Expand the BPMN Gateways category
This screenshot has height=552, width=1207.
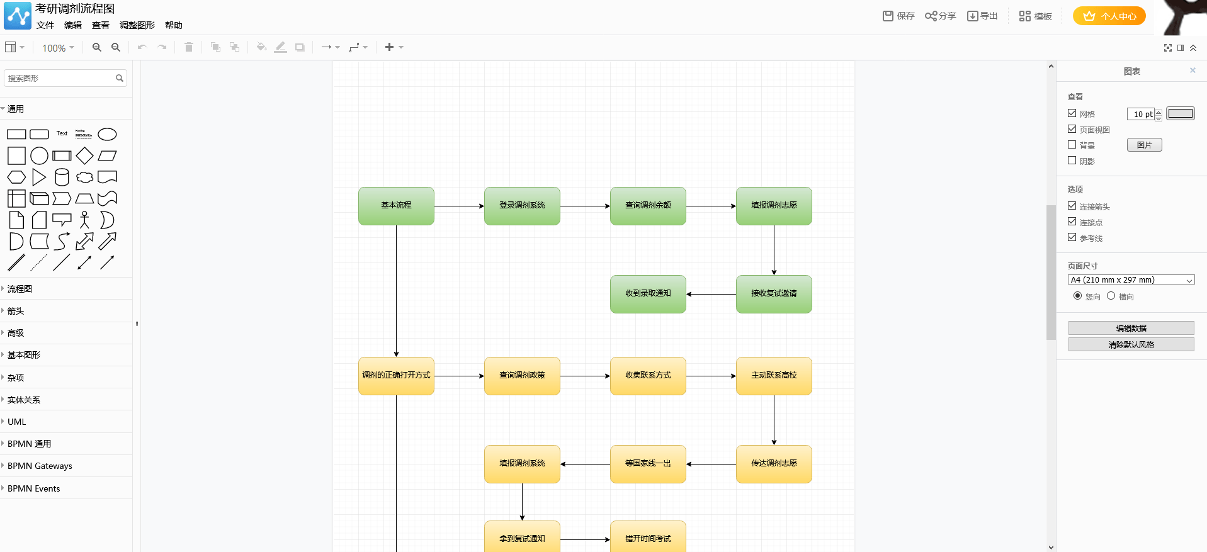(66, 466)
